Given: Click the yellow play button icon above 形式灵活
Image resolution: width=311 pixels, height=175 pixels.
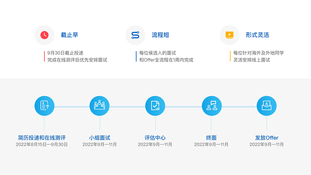Looking at the screenshot, I should pyautogui.click(x=229, y=35).
